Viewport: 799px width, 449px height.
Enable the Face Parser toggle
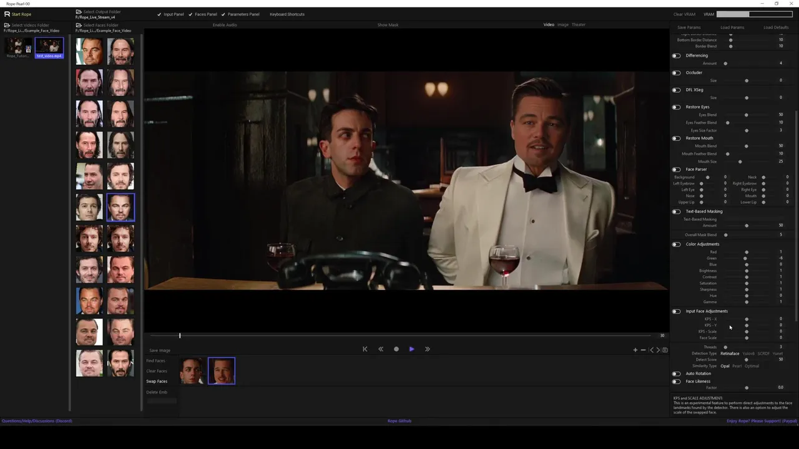[x=676, y=169]
